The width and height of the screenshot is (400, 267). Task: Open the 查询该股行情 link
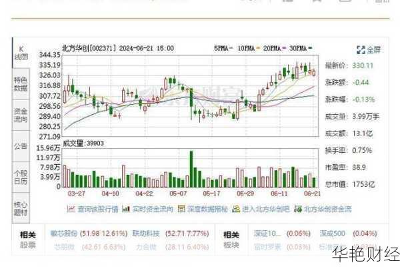click(98, 209)
